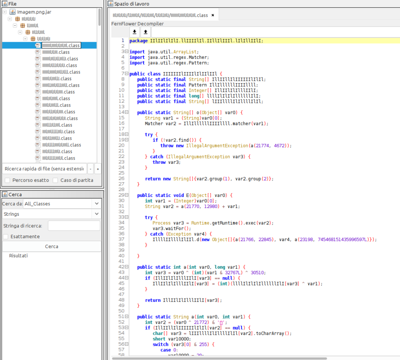The height and width of the screenshot is (360, 400).
Task: Close the open .class editor tab
Action: [x=212, y=15]
